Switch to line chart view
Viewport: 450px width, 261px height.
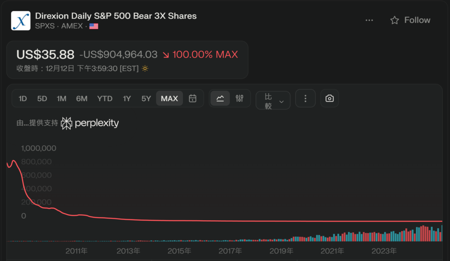point(220,99)
